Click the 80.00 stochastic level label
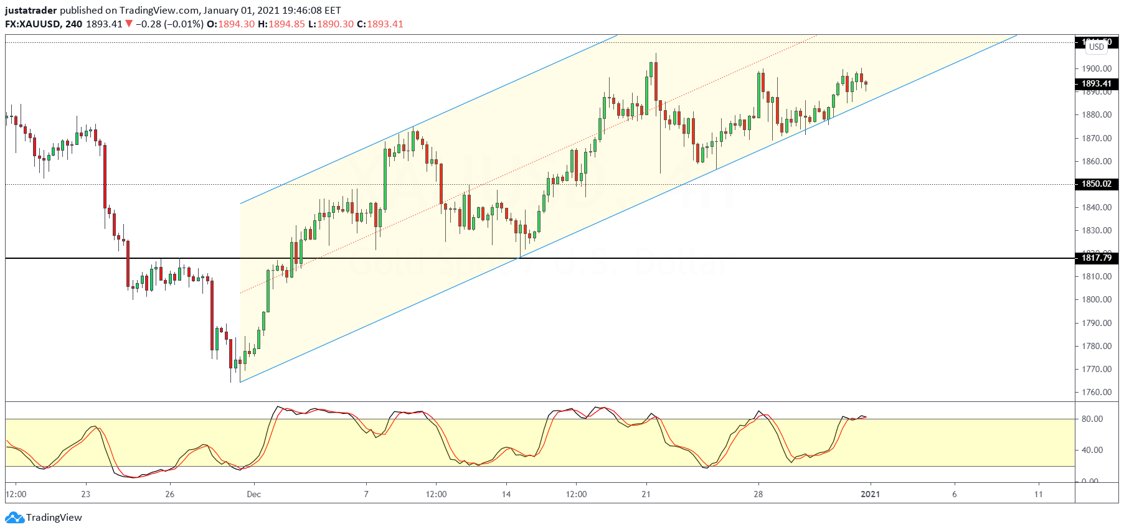Screen dimensions: 1124x532 (x=1092, y=419)
